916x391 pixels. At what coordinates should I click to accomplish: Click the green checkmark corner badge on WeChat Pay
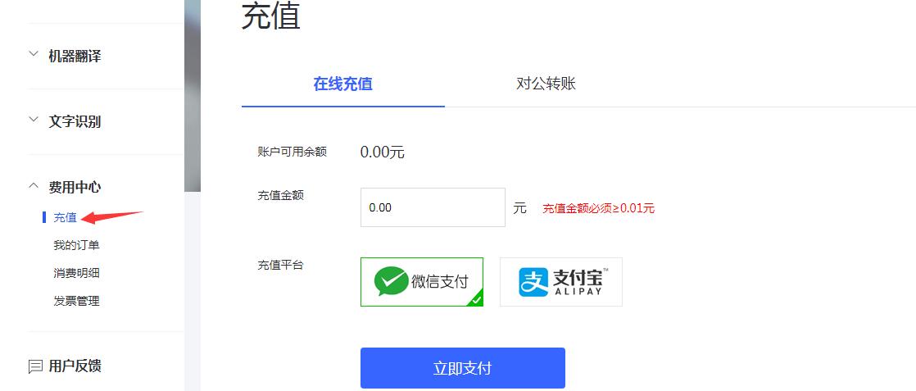[476, 299]
